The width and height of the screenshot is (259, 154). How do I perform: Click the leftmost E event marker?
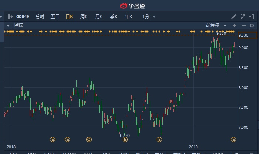tap(53, 140)
